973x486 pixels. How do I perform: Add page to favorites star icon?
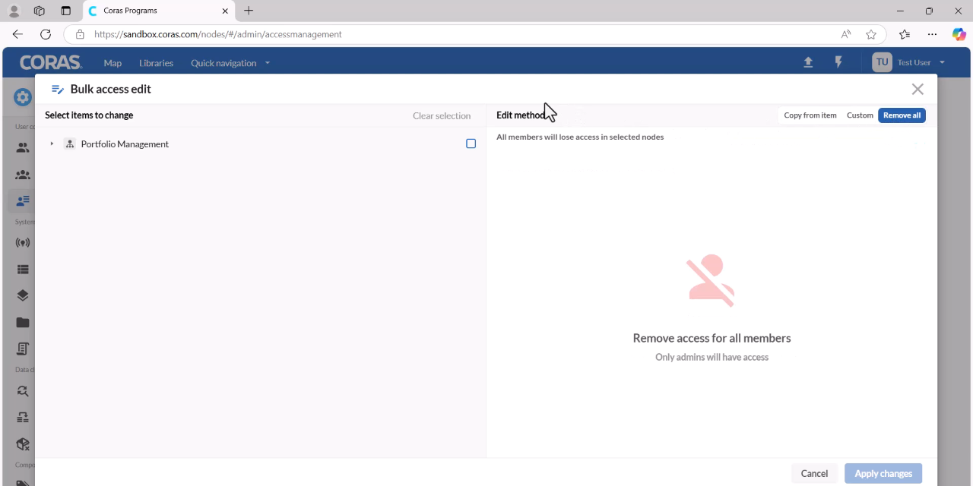[x=871, y=34]
